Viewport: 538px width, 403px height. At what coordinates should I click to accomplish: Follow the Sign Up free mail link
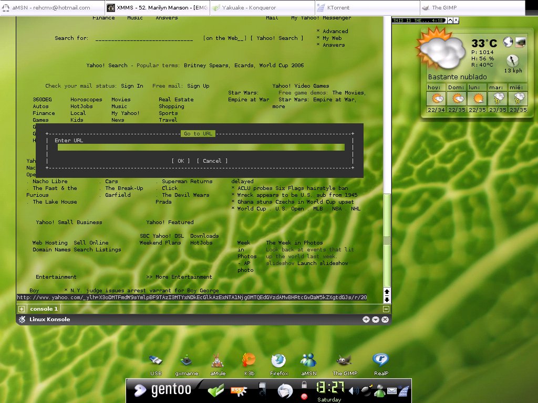point(198,86)
